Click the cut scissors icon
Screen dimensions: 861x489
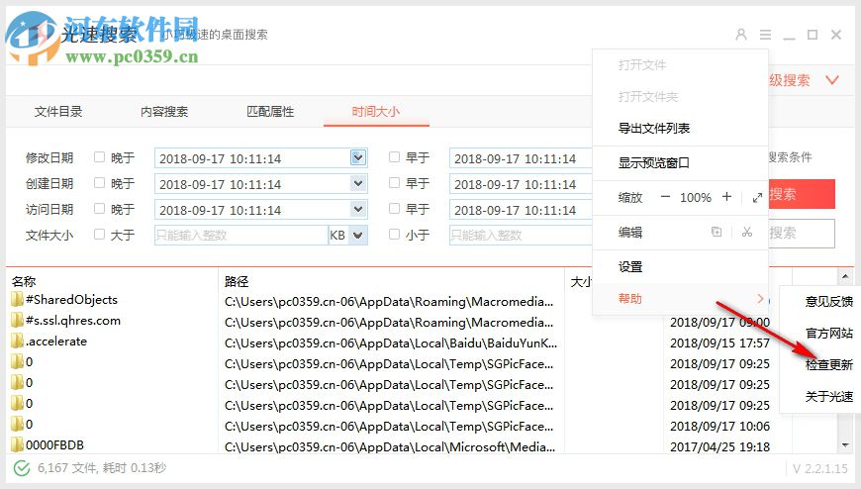tap(747, 232)
